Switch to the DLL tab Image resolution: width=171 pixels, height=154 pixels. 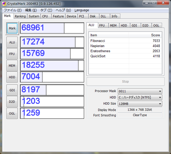coord(105,16)
